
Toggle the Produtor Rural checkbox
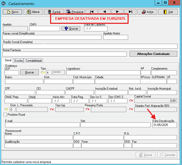[5, 115]
